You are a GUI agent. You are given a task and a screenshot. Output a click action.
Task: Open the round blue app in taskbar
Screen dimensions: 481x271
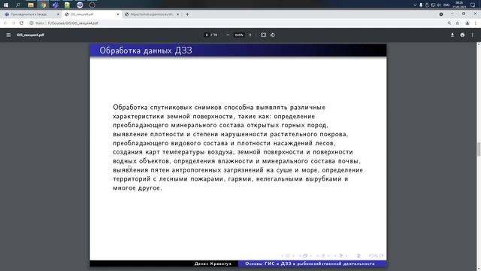(80, 5)
